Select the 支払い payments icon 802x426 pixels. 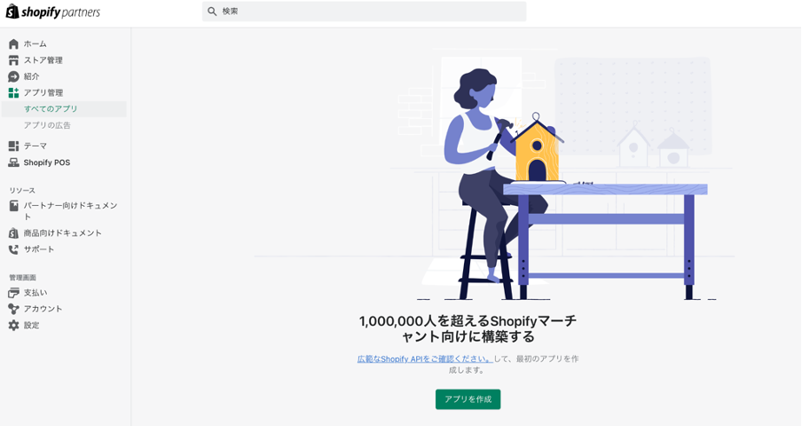click(14, 293)
